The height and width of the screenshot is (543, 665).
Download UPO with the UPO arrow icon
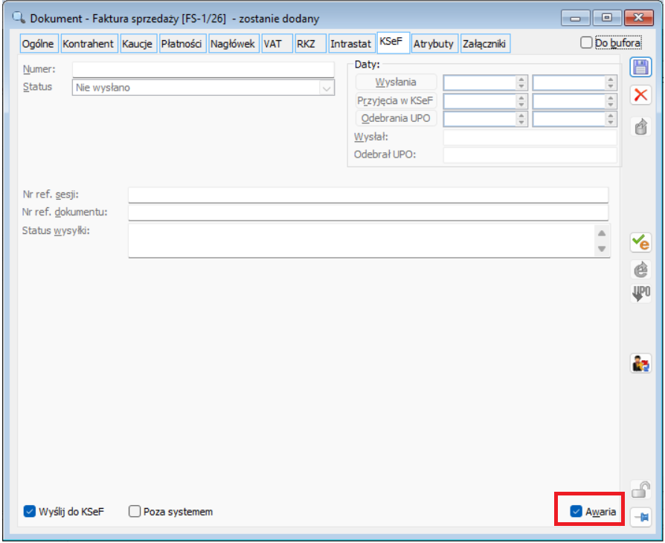point(641,293)
